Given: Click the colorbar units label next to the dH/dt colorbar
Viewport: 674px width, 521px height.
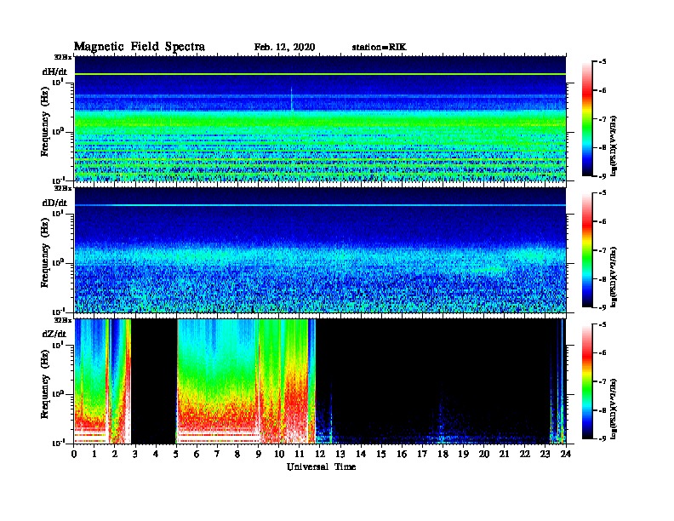Looking at the screenshot, I should coord(614,146).
